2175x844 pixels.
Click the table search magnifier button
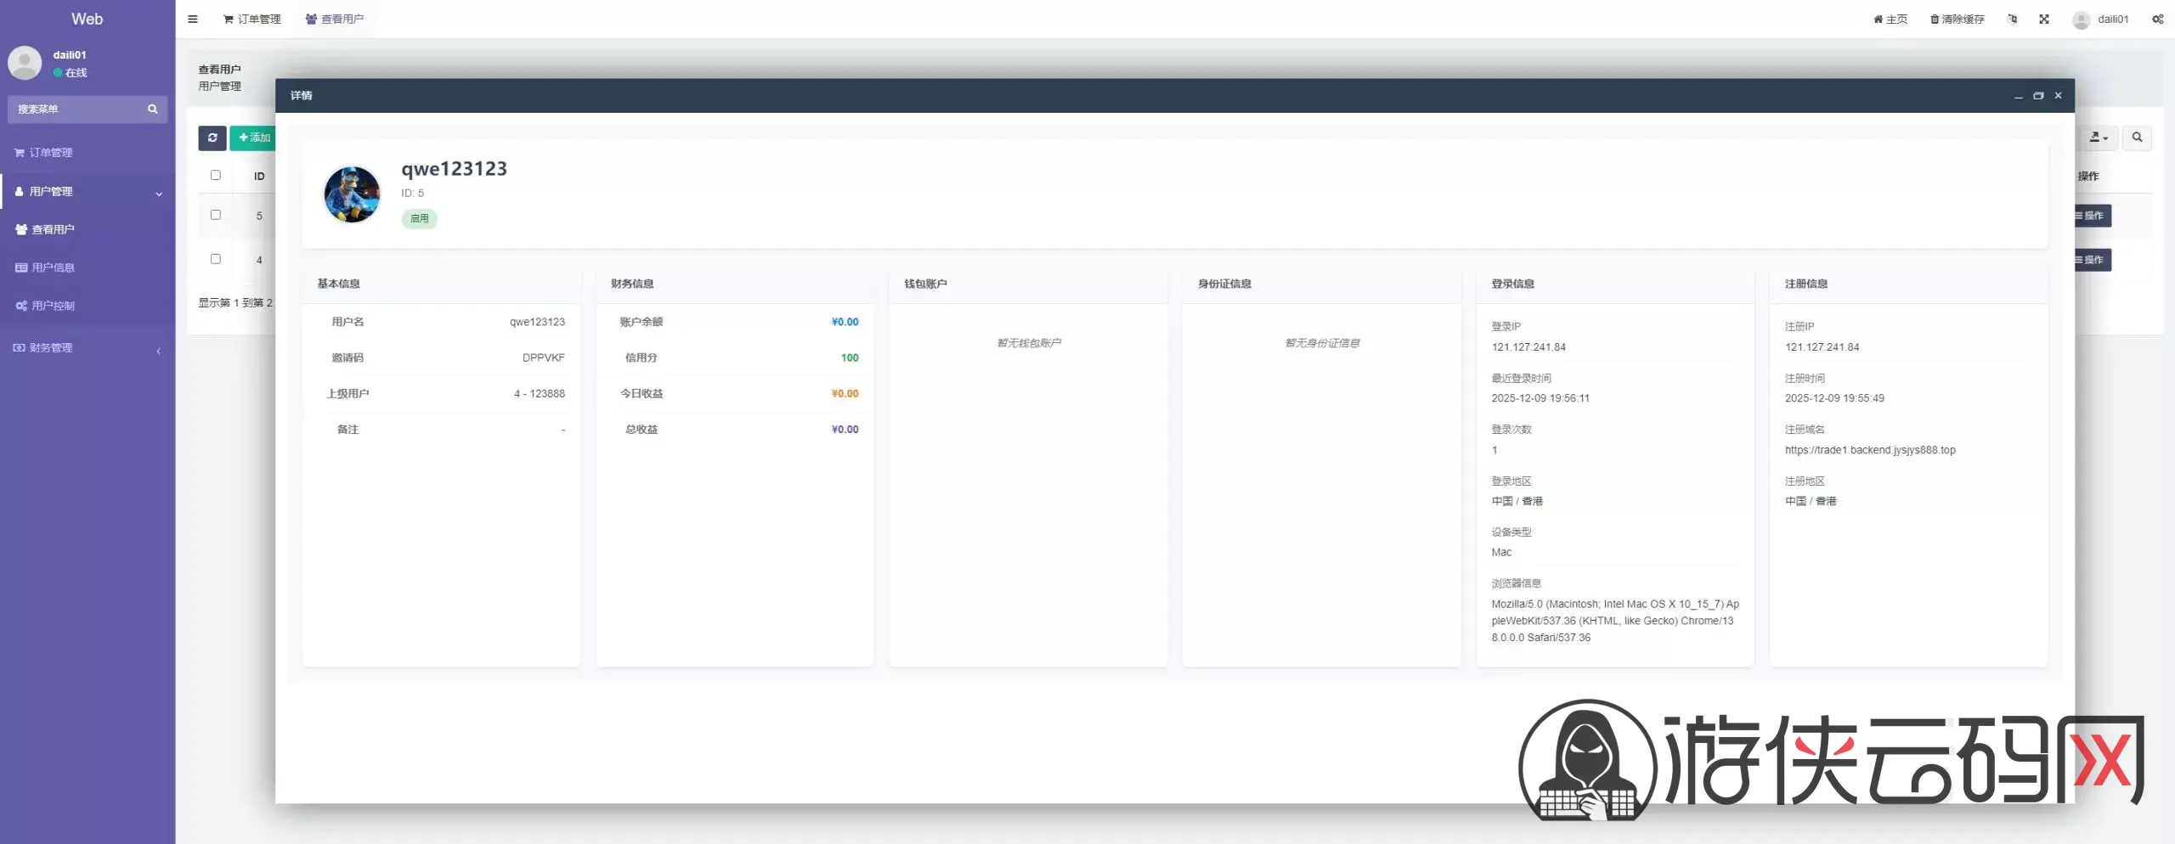pos(2137,138)
